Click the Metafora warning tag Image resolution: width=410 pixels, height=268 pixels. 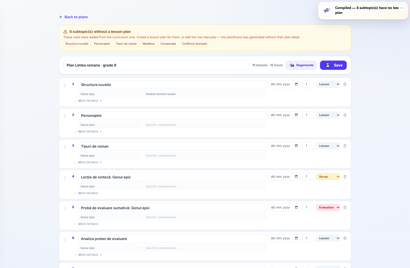click(149, 44)
